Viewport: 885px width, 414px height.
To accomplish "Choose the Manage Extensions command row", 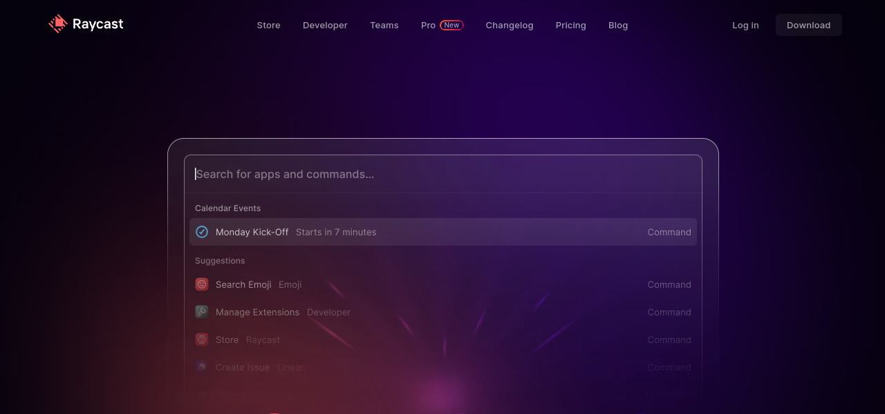I will click(442, 312).
